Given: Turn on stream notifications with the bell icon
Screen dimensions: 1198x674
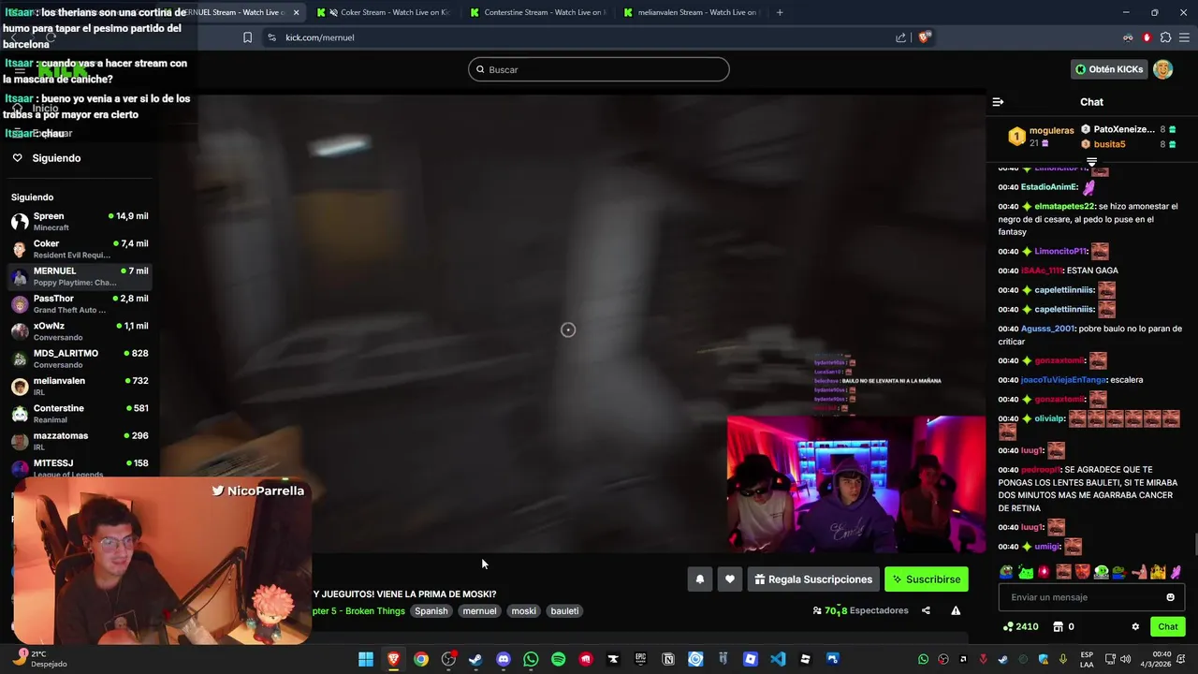Looking at the screenshot, I should pyautogui.click(x=699, y=579).
